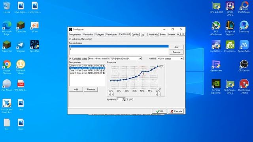
Task: Open the NiceHash Miner desktop icon
Action: [x=21, y=67]
